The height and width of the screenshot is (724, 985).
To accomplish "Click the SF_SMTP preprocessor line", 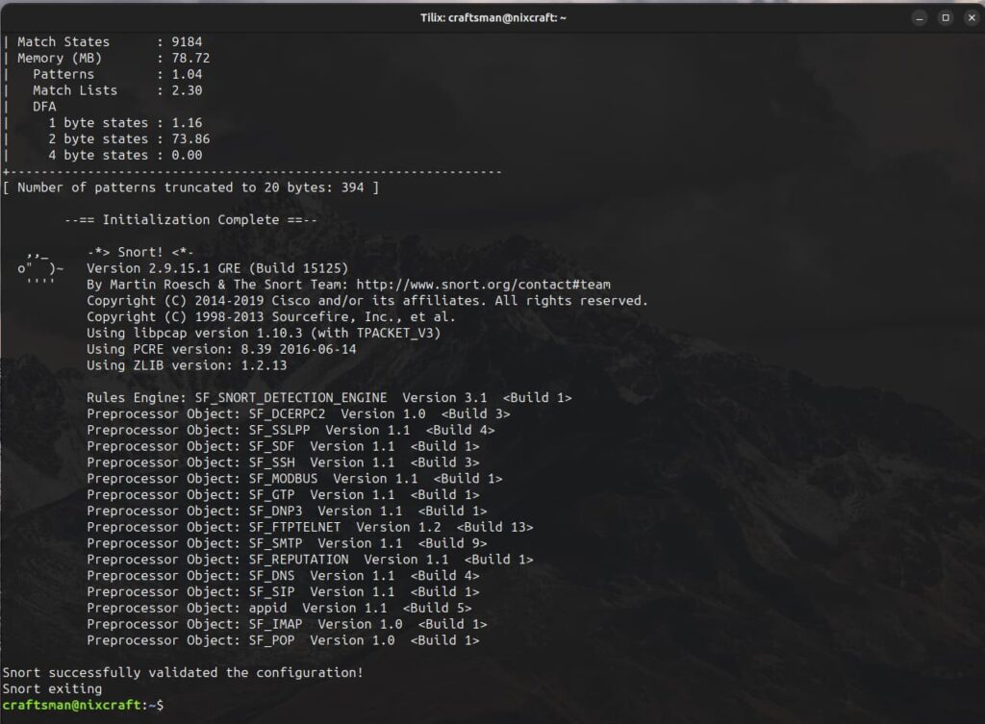I will point(287,543).
